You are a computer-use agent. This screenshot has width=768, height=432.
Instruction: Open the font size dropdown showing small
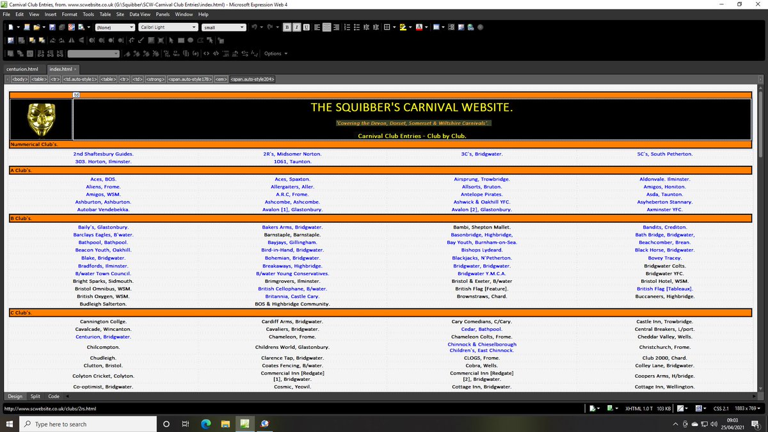tap(223, 27)
